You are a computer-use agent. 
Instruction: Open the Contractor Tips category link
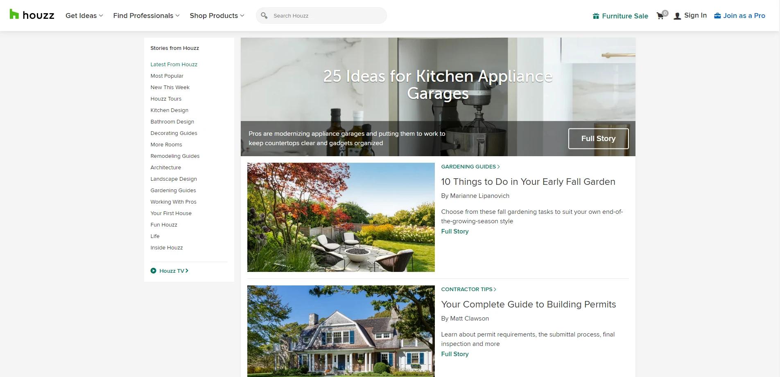(x=468, y=289)
